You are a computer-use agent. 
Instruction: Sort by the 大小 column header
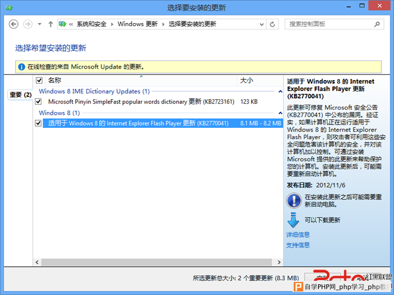point(260,81)
